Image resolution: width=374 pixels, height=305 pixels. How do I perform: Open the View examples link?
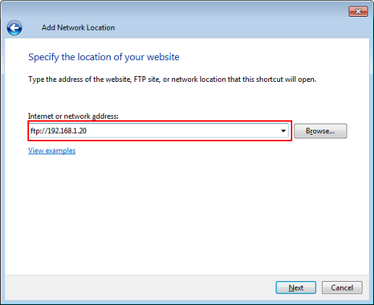point(52,151)
